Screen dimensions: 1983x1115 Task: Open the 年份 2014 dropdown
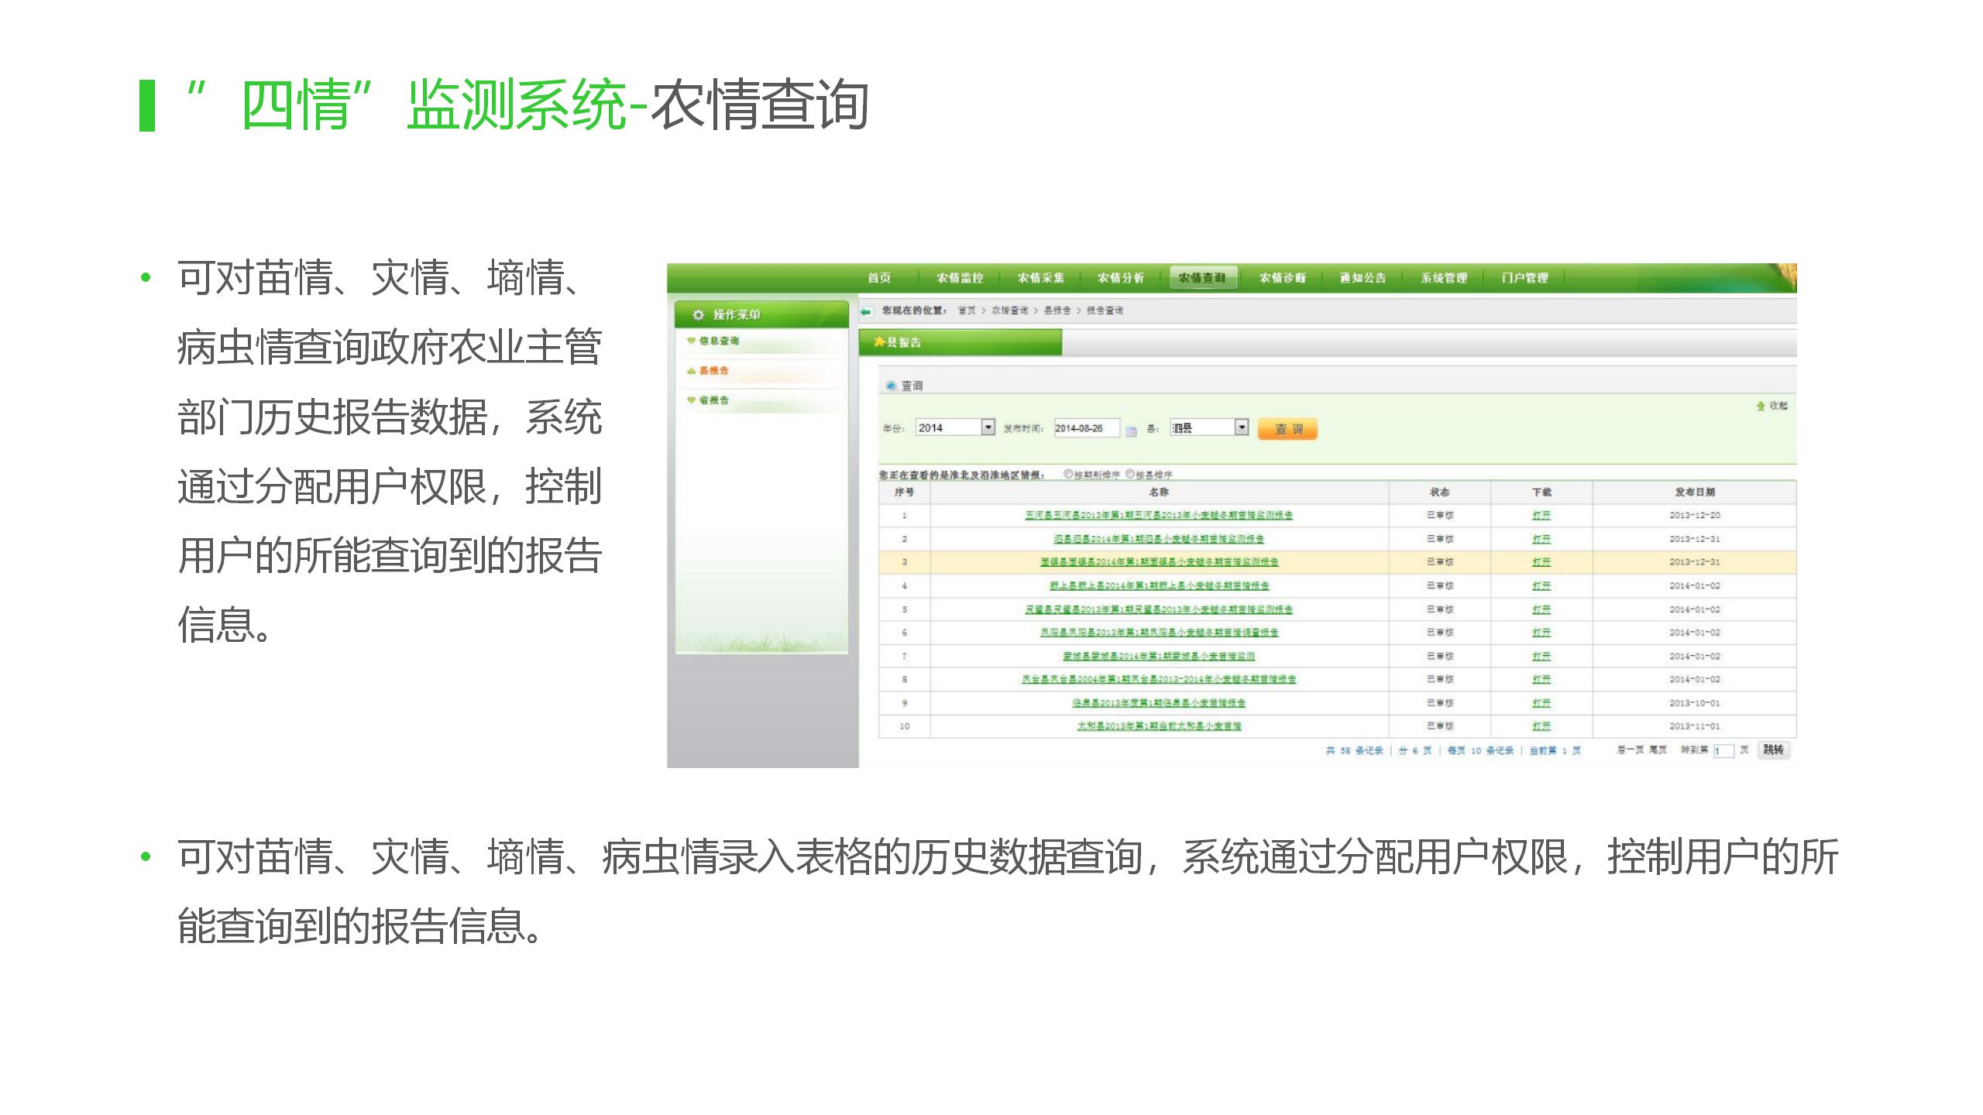(x=988, y=427)
